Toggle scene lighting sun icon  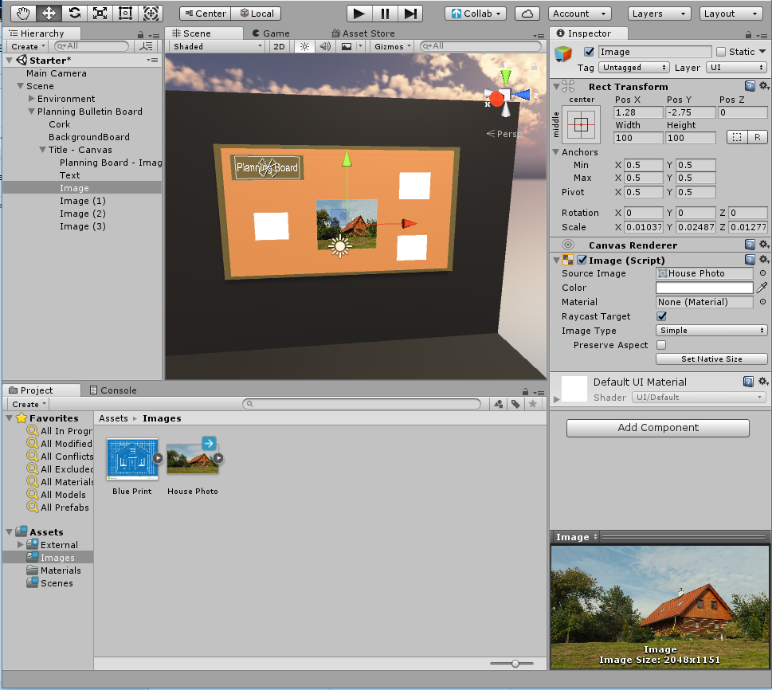(304, 46)
